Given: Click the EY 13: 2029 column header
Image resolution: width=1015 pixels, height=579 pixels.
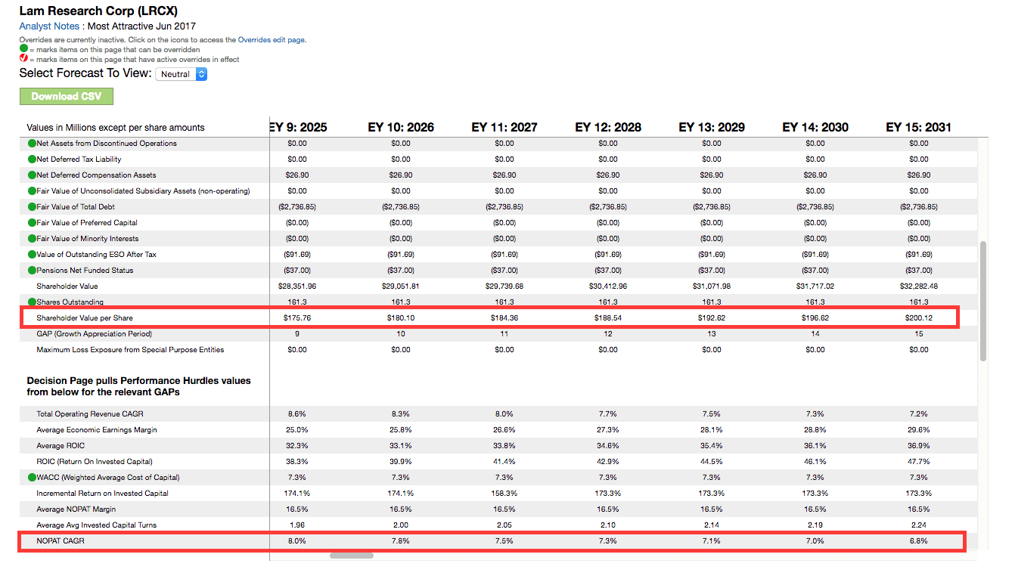Looking at the screenshot, I should click(712, 127).
